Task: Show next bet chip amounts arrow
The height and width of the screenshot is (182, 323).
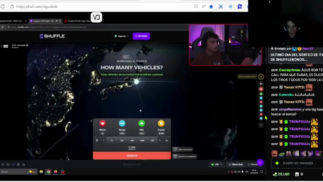Action: pyautogui.click(x=160, y=141)
